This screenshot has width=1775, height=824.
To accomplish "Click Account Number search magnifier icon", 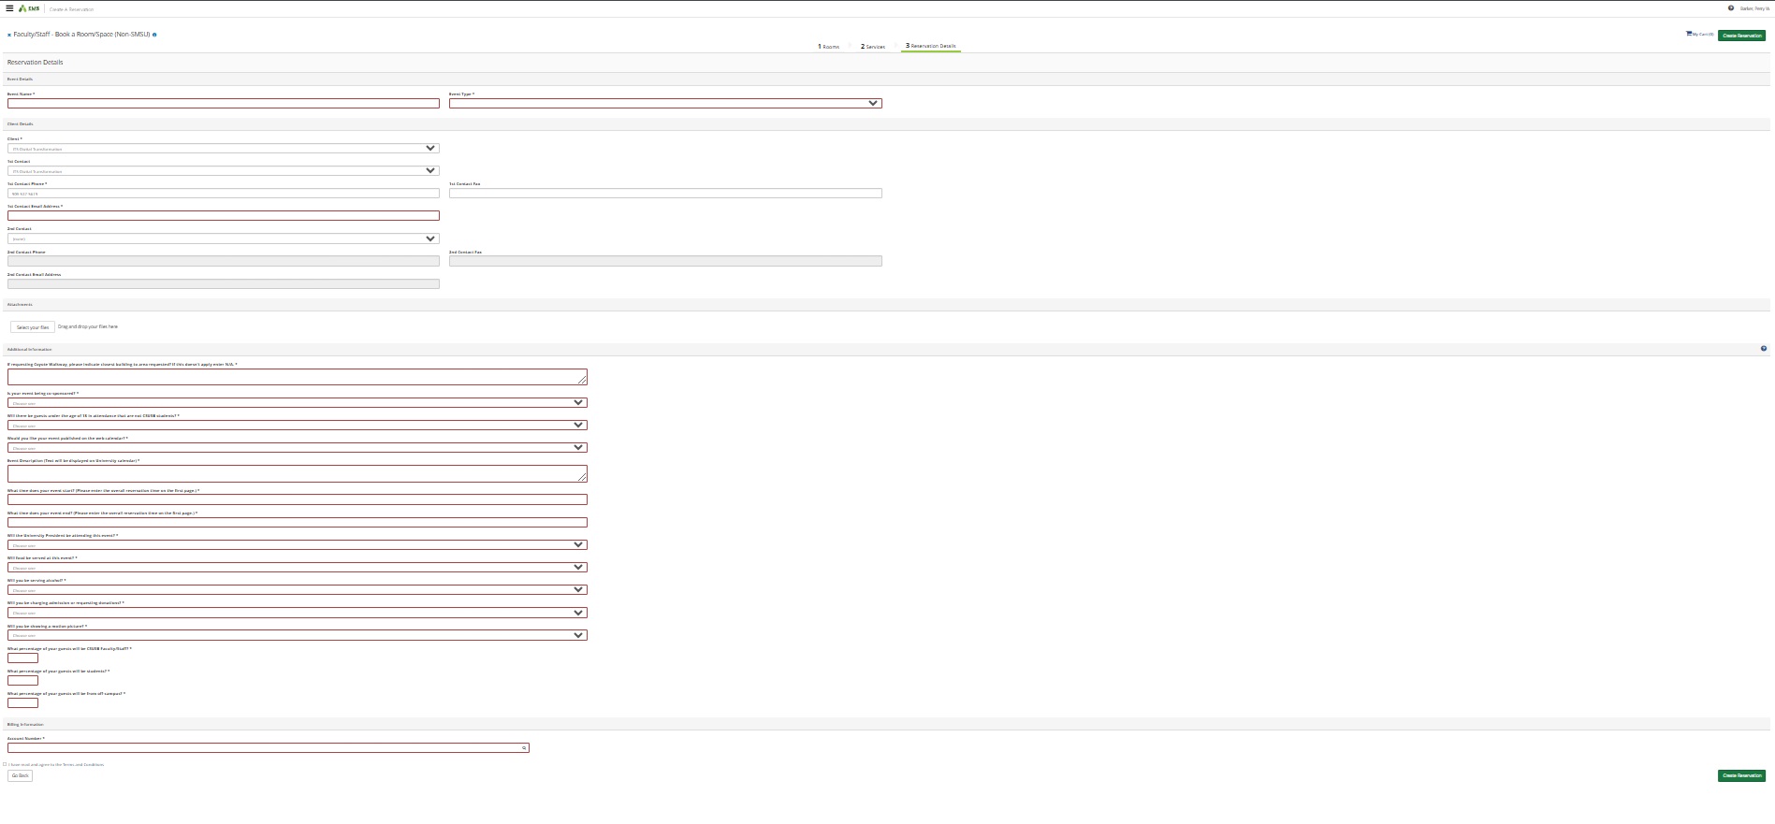I will tap(524, 748).
